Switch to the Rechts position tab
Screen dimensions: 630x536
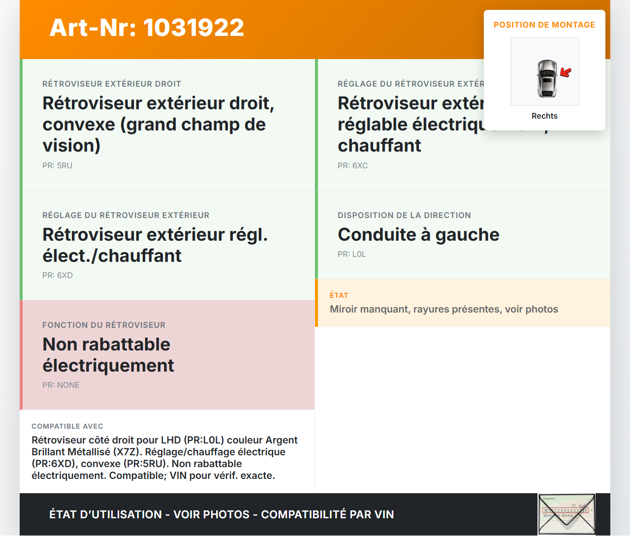click(x=544, y=116)
